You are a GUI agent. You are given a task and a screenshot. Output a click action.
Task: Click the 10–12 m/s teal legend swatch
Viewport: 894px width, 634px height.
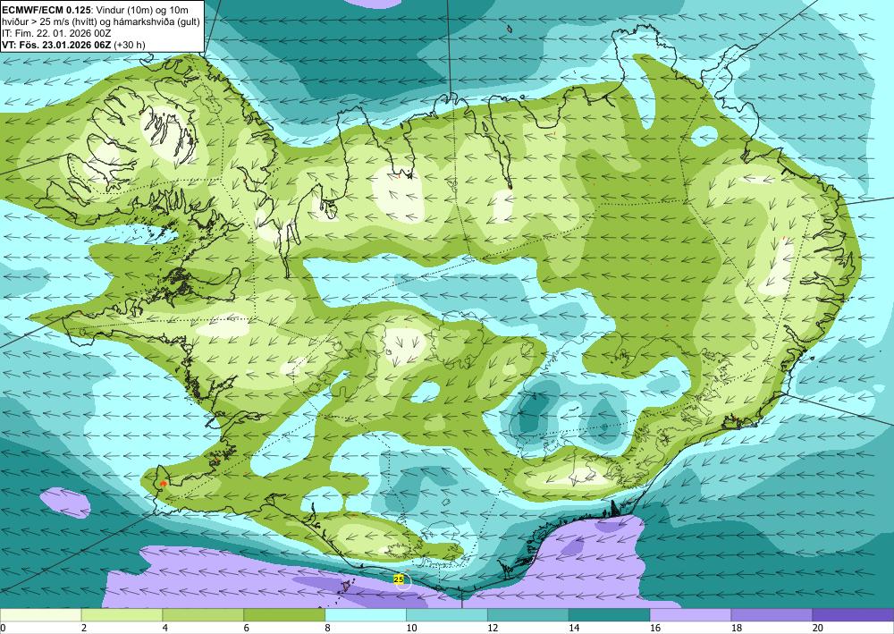coord(447,615)
